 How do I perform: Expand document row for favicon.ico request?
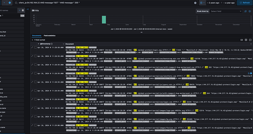32,125
